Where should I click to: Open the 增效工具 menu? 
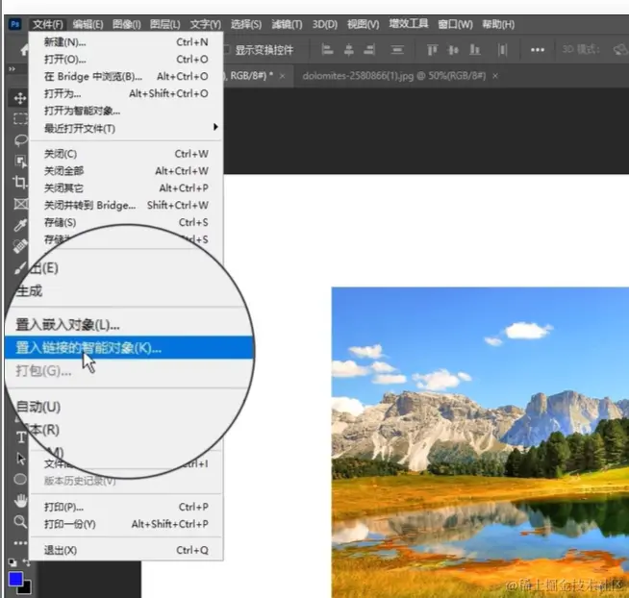[409, 24]
